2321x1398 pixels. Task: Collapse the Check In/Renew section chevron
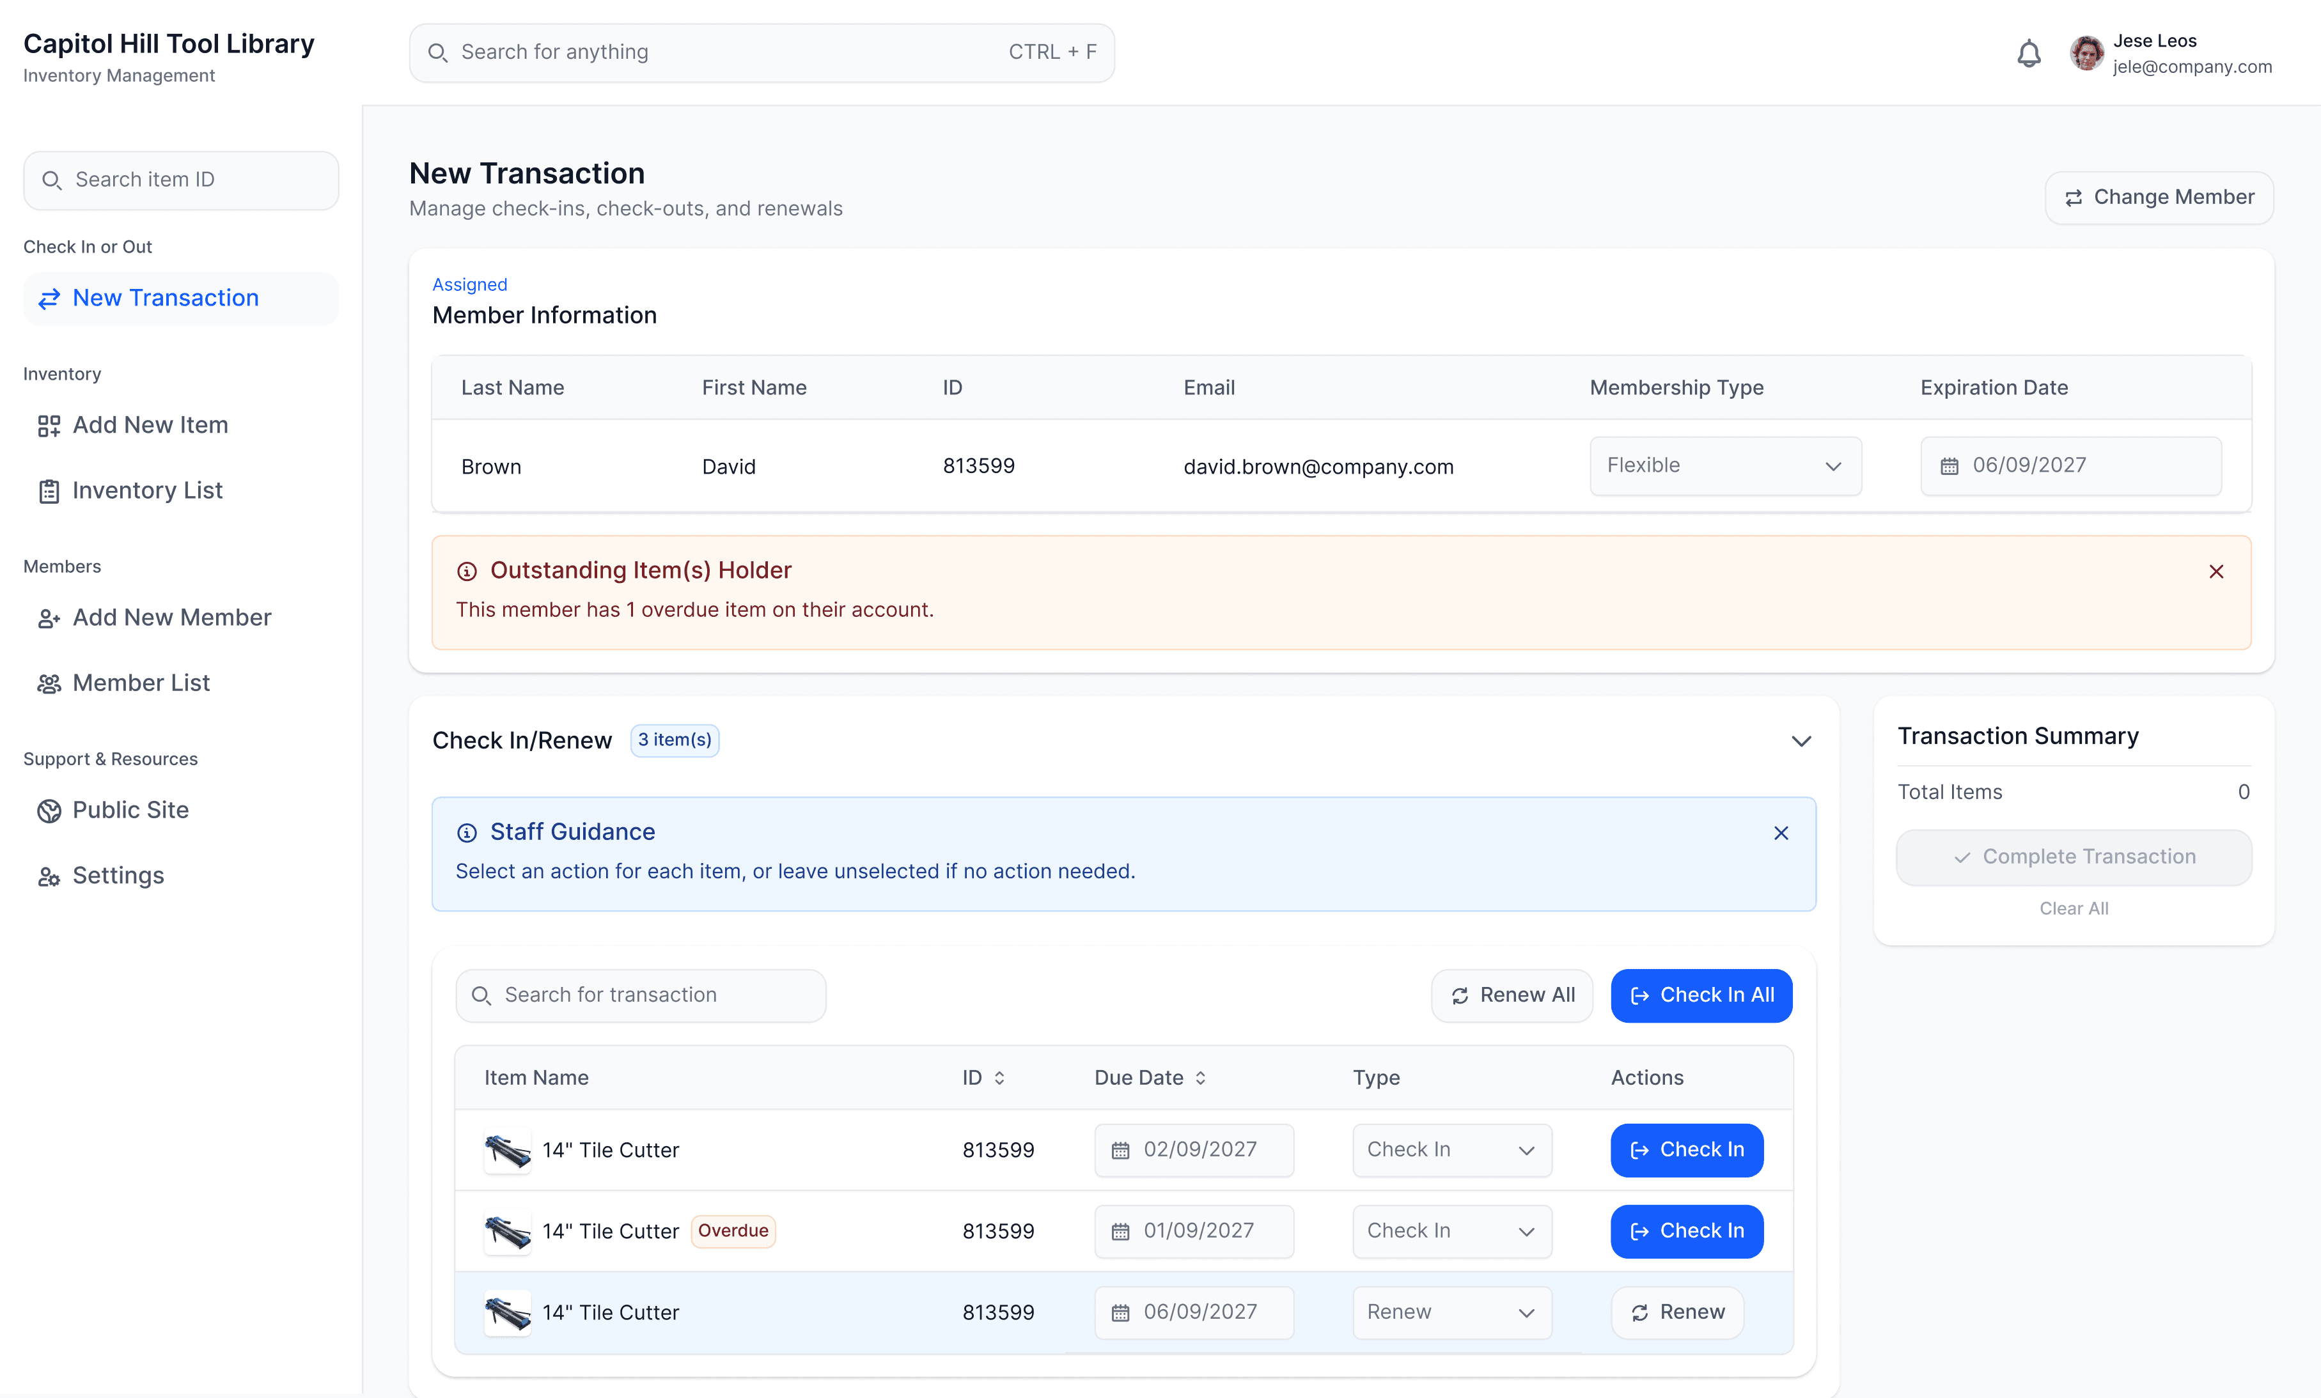pyautogui.click(x=1801, y=741)
